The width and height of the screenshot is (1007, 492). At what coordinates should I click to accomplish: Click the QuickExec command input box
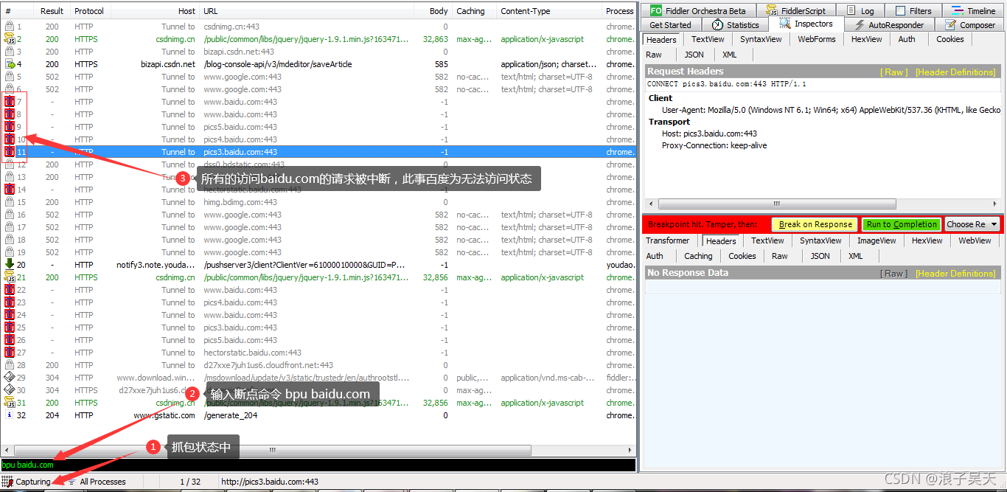point(317,465)
